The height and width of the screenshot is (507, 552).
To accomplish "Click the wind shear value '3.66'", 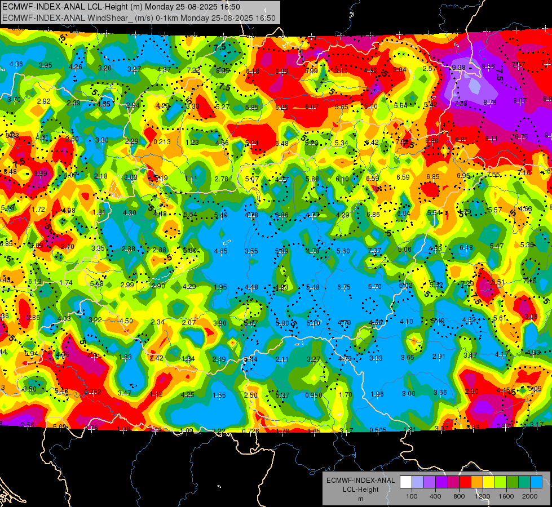I will [440, 393].
